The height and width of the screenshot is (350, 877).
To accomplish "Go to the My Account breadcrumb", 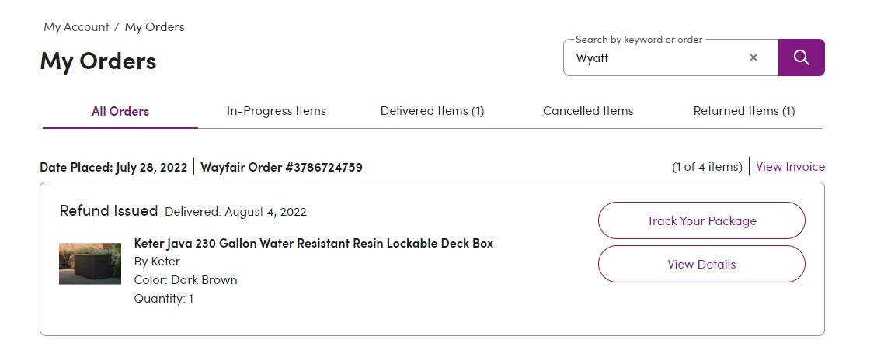I will [76, 27].
